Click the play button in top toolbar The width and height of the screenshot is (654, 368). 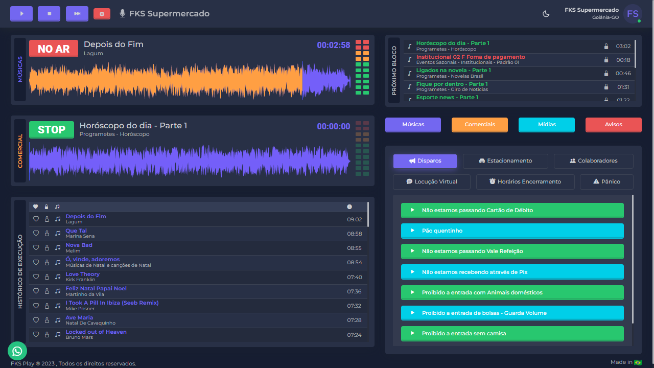[x=21, y=14]
